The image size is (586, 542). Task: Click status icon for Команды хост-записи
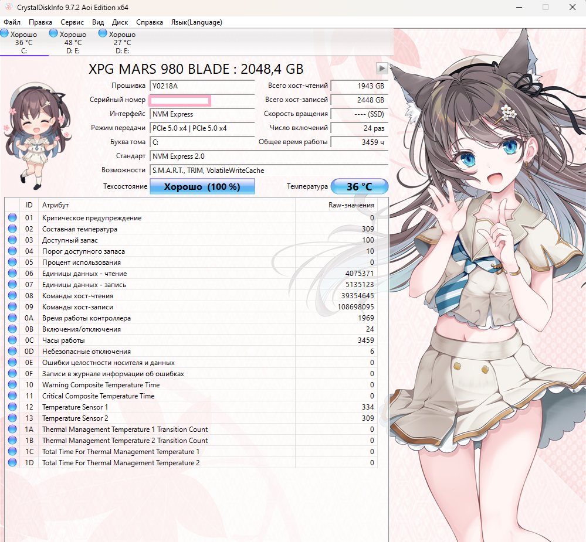click(12, 307)
